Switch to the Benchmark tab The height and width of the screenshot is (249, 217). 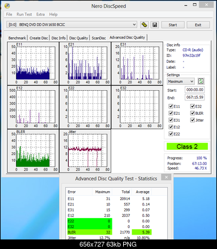(17, 38)
